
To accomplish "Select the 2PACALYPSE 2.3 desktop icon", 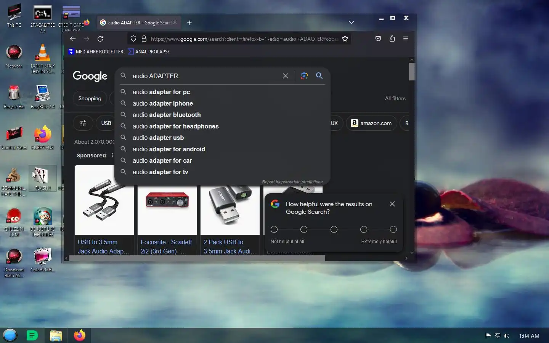I will (43, 19).
